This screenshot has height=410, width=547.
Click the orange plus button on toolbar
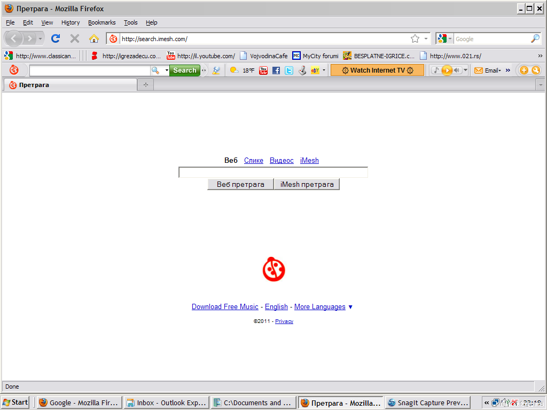(x=524, y=70)
